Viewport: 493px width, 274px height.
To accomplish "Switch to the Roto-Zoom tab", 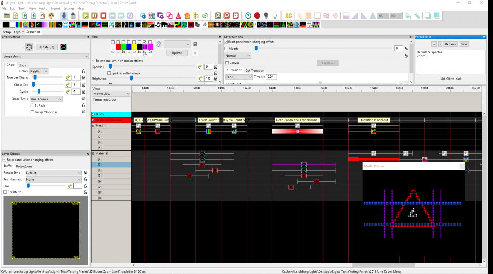I will [24, 166].
